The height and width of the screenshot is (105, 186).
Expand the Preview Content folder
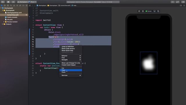click(4, 22)
